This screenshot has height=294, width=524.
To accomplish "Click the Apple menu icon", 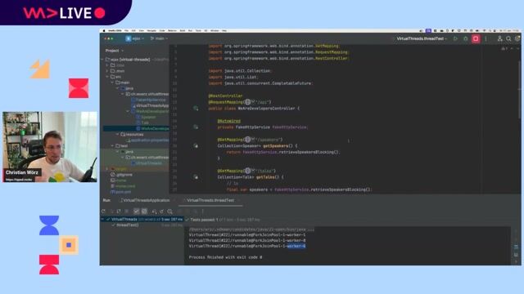I will [x=104, y=31].
